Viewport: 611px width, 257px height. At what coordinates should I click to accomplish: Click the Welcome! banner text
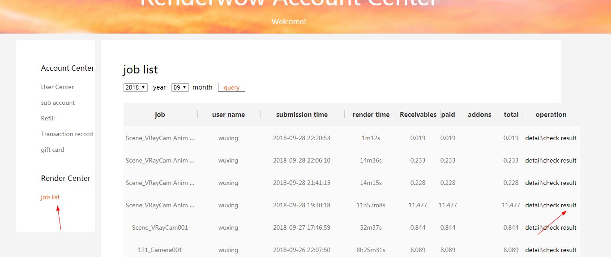pyautogui.click(x=289, y=21)
